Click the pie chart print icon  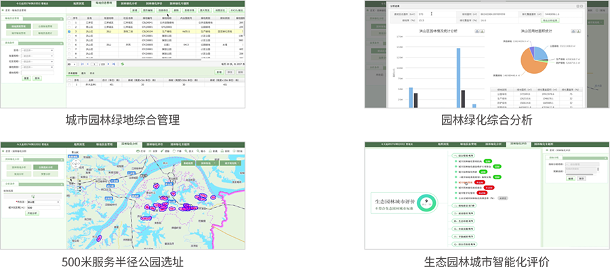(573, 31)
